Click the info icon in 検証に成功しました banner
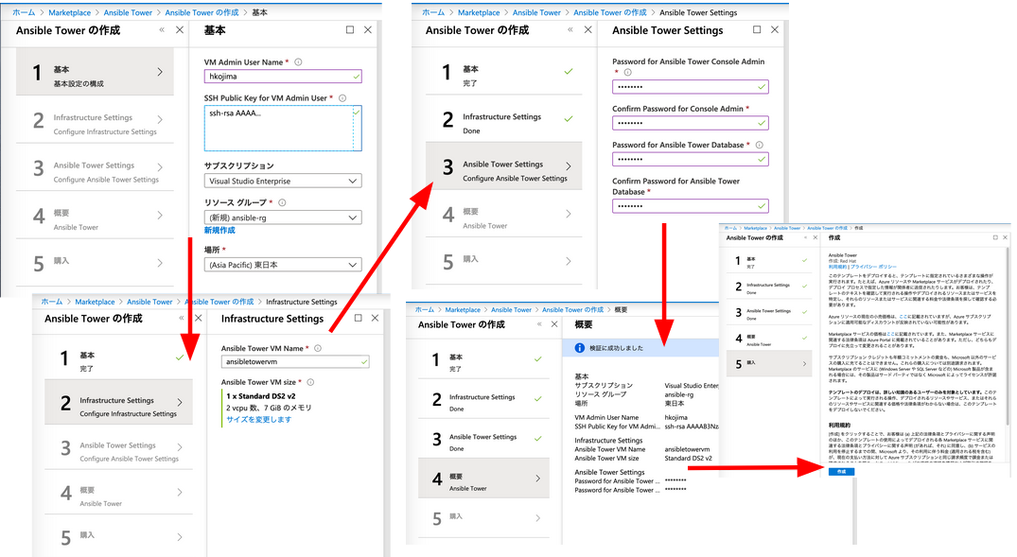This screenshot has width=1017, height=557. point(580,348)
